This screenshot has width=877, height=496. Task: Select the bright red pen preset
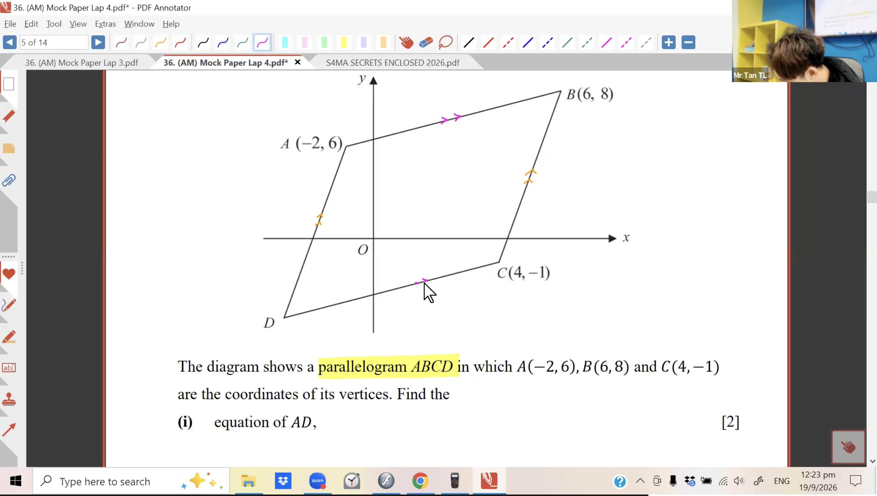tap(180, 43)
